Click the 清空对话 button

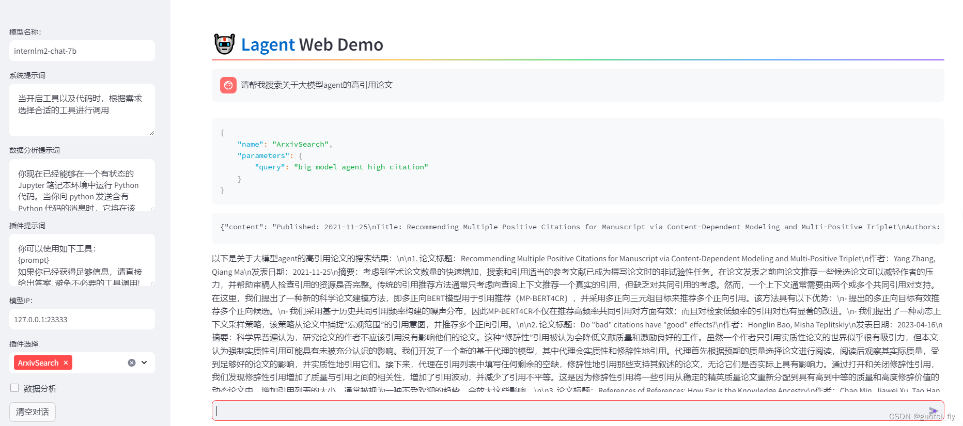click(33, 412)
